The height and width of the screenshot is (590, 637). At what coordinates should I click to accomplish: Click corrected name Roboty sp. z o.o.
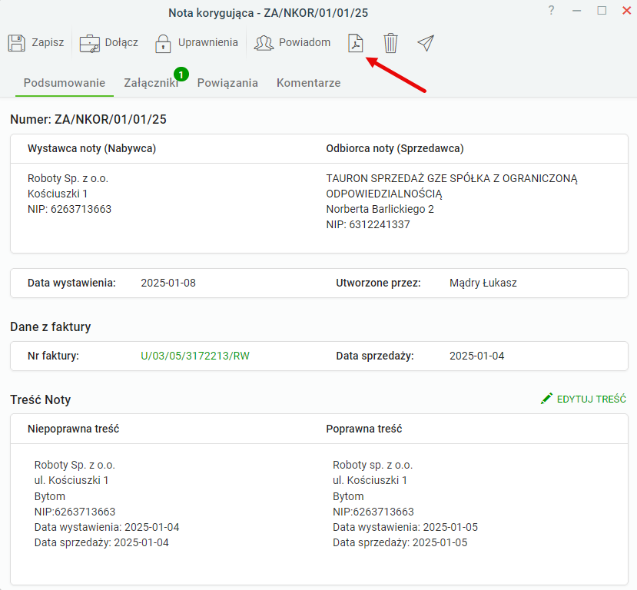tap(373, 465)
